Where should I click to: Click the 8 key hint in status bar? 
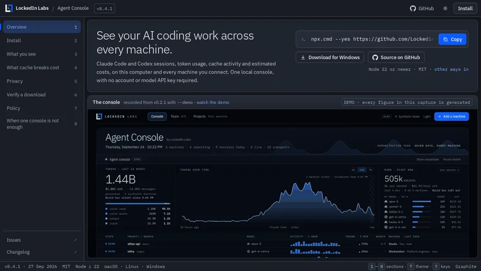click(x=382, y=266)
